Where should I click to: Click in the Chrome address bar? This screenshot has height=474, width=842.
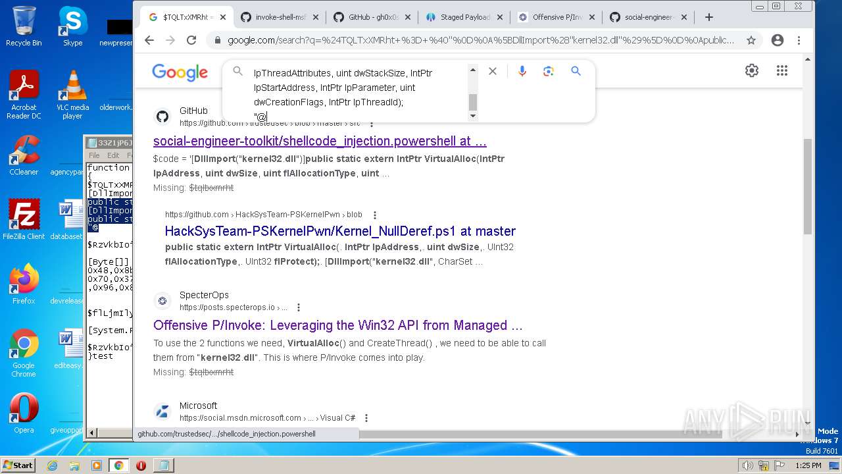(480, 40)
